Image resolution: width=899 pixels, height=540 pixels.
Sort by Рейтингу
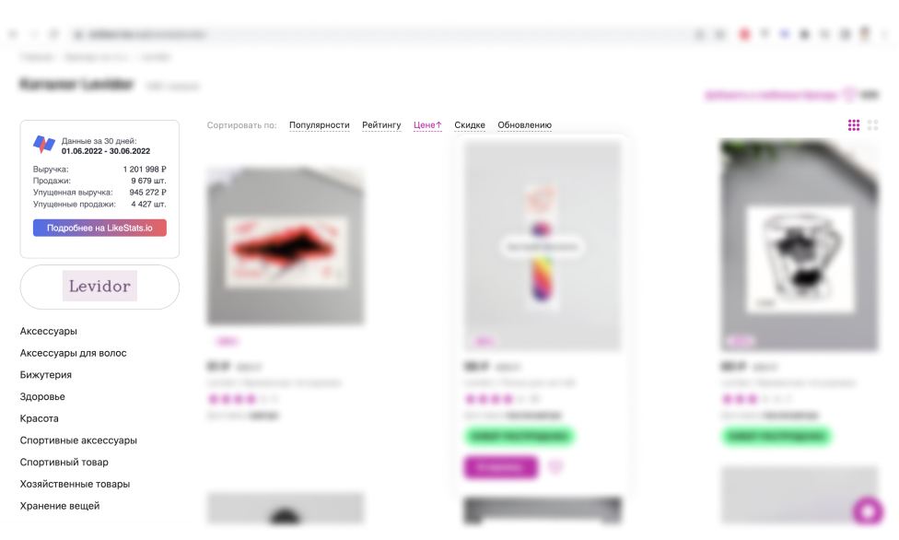tap(381, 125)
